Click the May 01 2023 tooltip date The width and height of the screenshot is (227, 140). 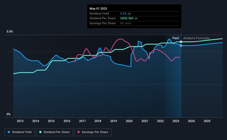(98, 9)
